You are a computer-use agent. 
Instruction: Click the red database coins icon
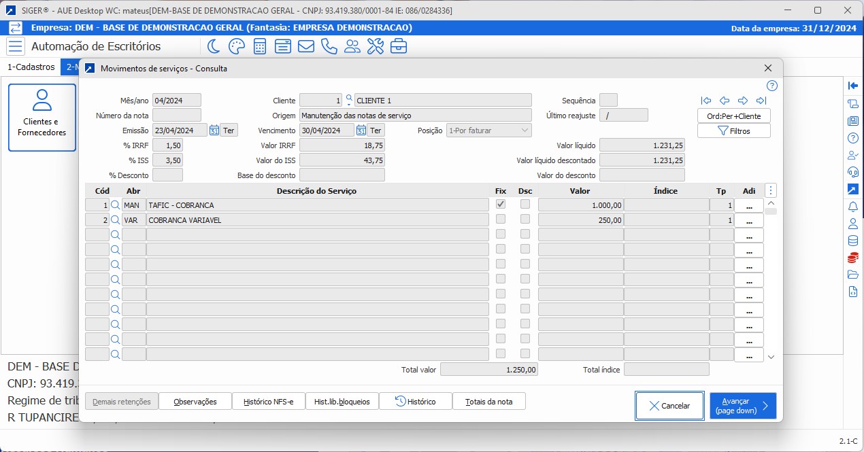[852, 258]
